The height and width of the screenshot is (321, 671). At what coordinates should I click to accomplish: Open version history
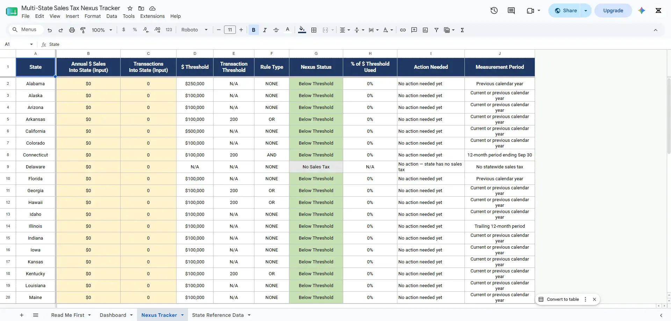tap(494, 10)
